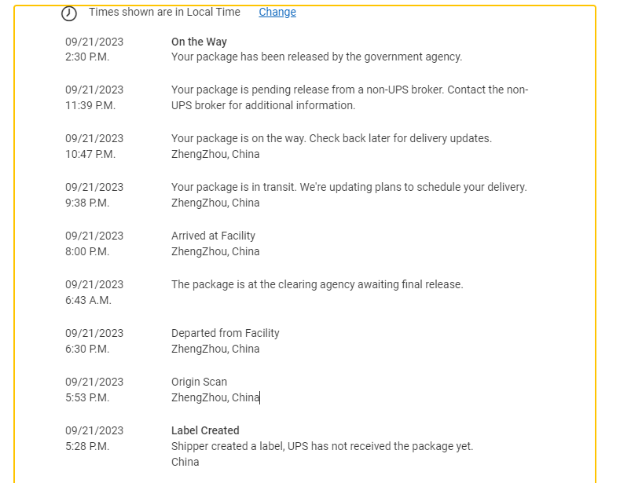Open the Change time zone link
Screen dimensions: 620x483
coord(277,13)
